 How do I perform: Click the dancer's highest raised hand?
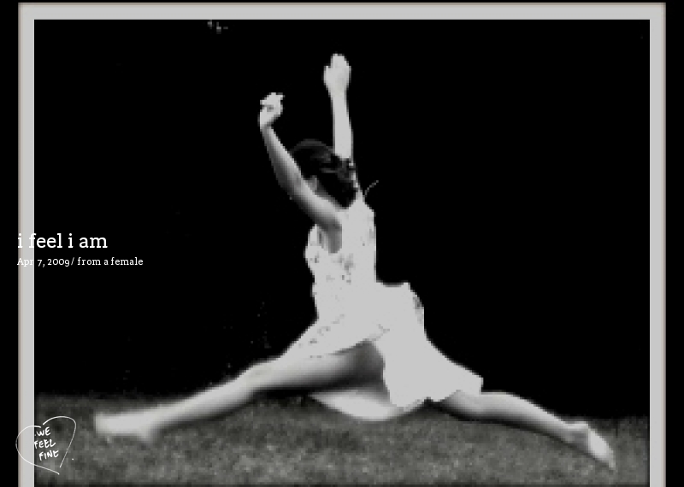pos(337,72)
